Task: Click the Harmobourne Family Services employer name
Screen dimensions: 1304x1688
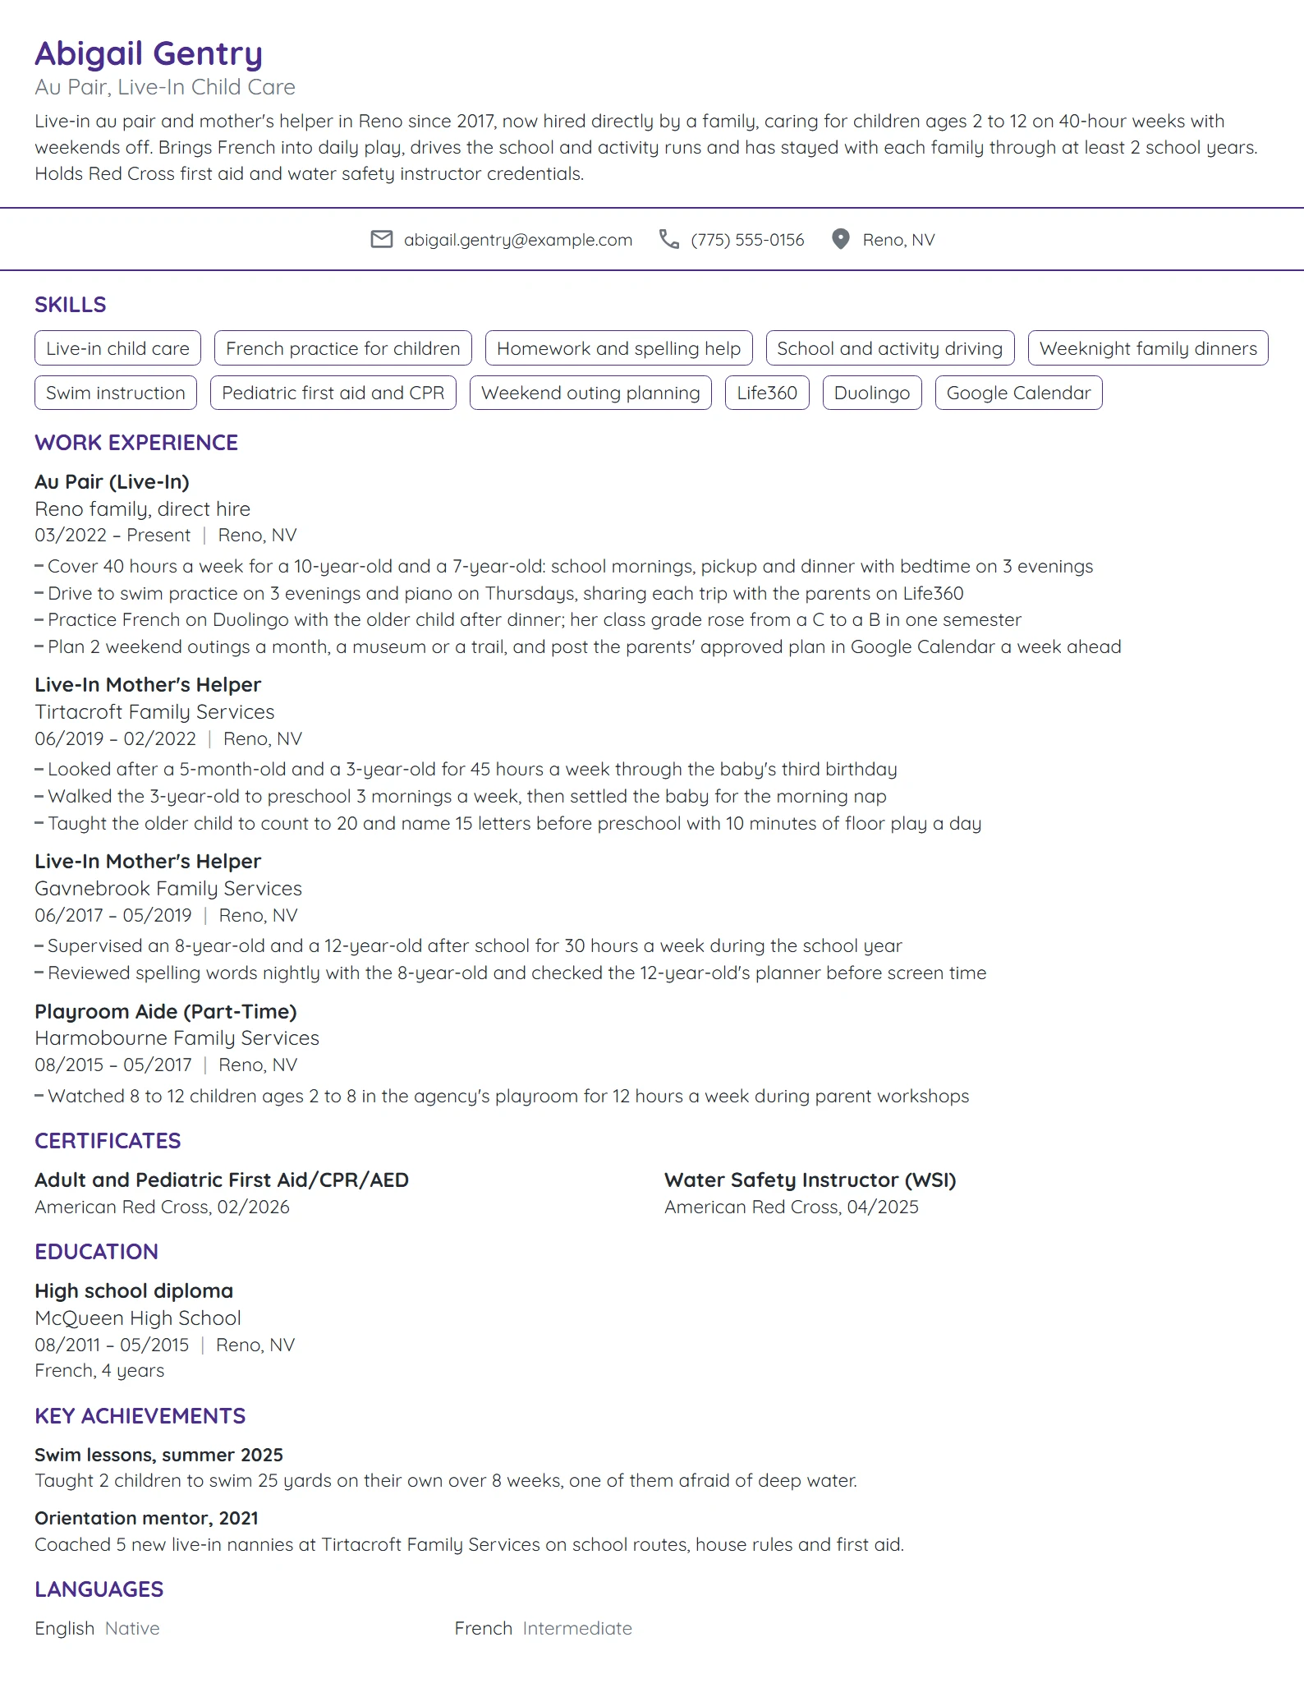Action: pos(177,1038)
